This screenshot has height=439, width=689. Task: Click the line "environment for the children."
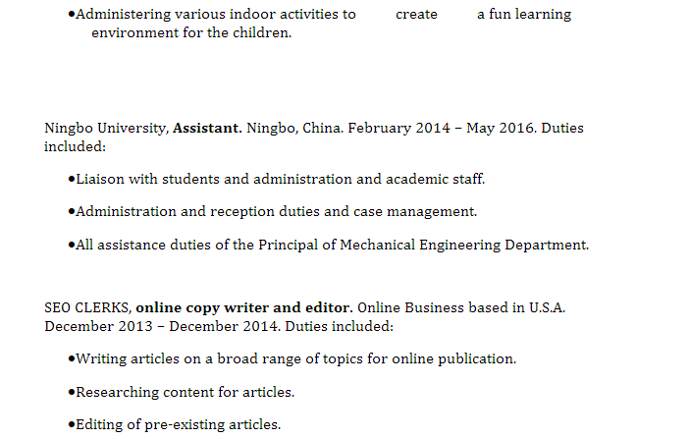(x=191, y=32)
